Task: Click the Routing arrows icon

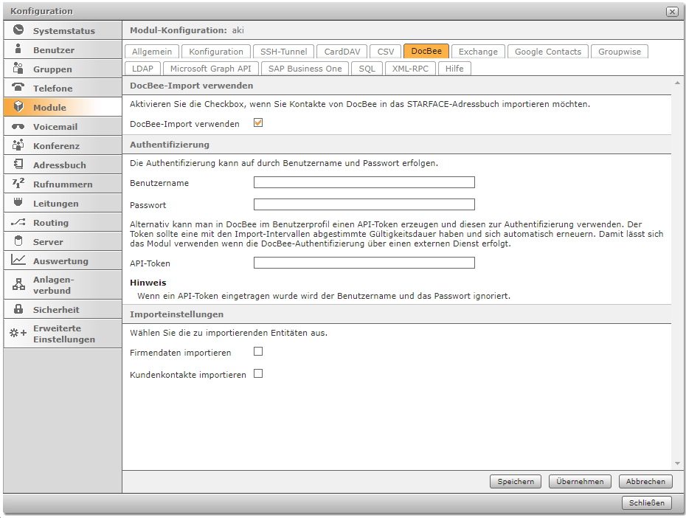Action: coord(18,223)
